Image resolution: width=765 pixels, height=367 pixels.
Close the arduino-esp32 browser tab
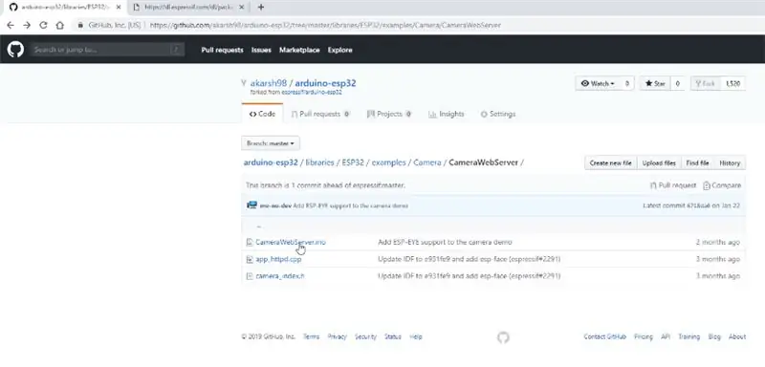(x=119, y=8)
